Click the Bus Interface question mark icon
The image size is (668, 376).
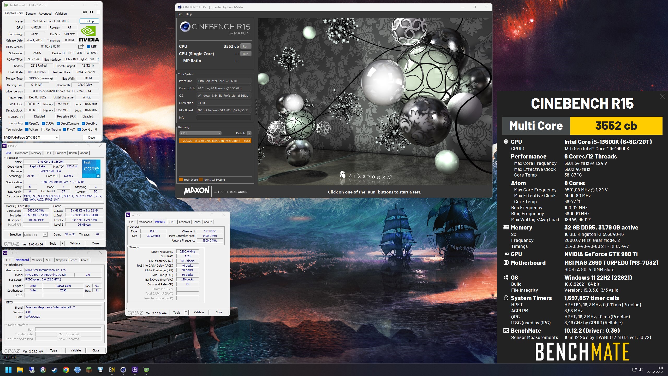pyautogui.click(x=98, y=59)
